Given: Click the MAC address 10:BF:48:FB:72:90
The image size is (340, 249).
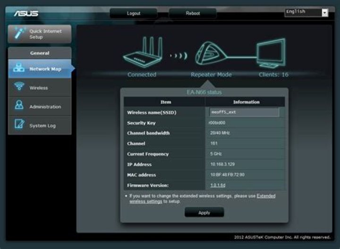Looking at the screenshot, I should pos(228,175).
